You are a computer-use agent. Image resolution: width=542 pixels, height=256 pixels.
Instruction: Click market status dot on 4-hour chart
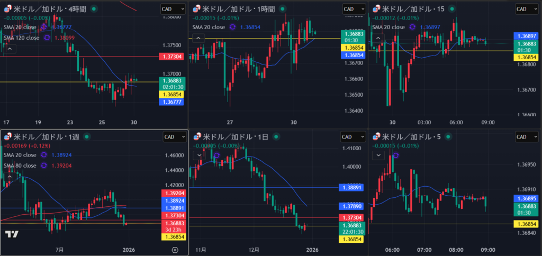(x=94, y=9)
